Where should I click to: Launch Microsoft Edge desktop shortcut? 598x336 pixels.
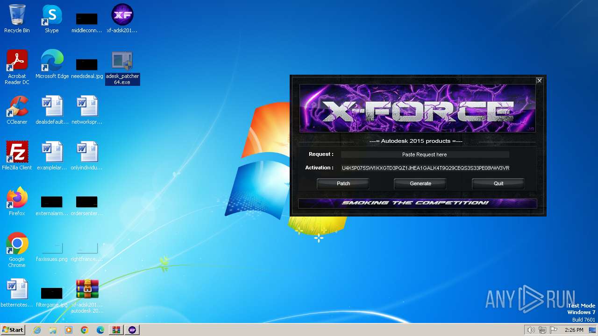tap(52, 64)
